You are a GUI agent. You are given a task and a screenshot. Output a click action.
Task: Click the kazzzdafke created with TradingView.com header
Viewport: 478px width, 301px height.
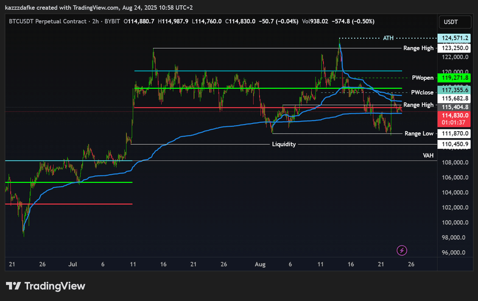[99, 8]
